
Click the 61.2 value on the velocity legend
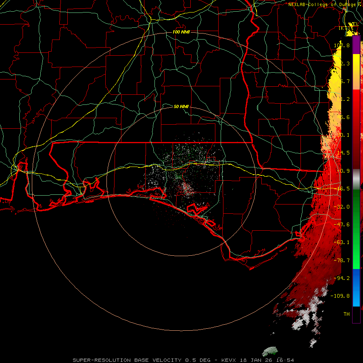pos(343,99)
